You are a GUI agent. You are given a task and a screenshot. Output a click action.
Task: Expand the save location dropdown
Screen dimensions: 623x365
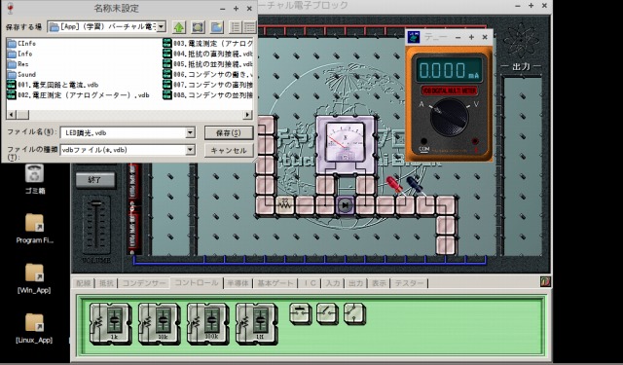click(161, 27)
